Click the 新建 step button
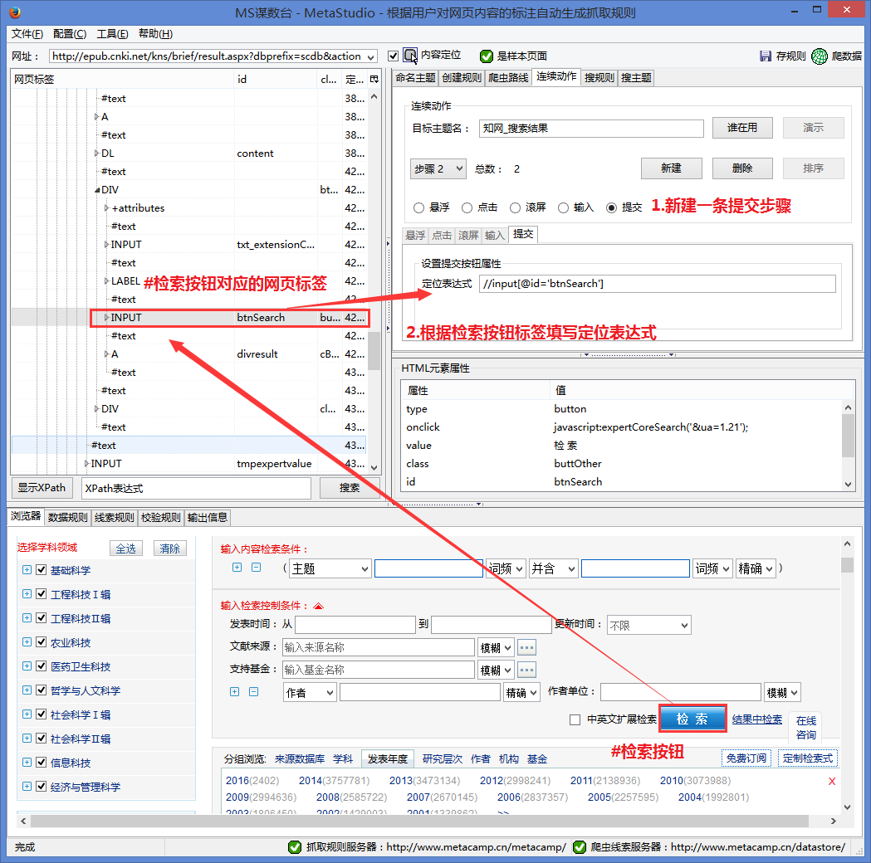 [671, 168]
